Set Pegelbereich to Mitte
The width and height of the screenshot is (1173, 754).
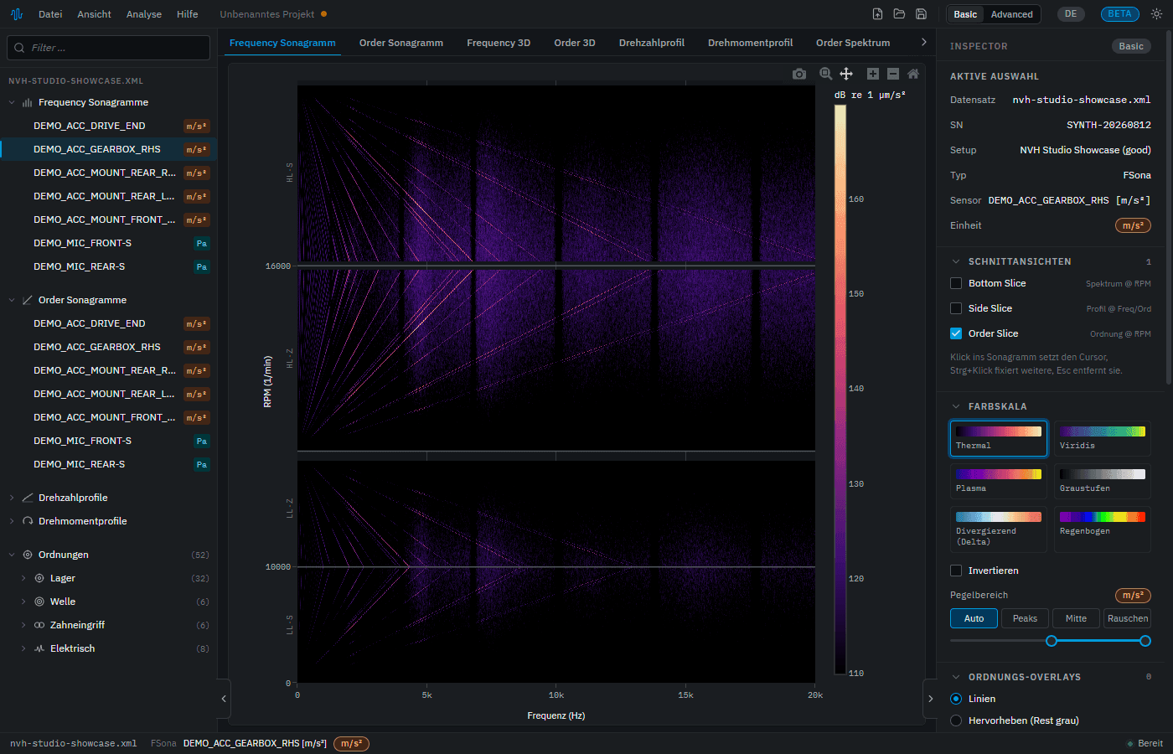click(x=1076, y=618)
